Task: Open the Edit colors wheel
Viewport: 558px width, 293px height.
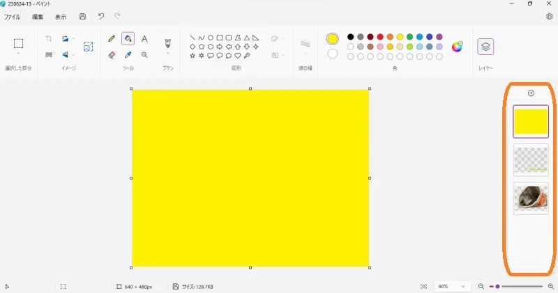Action: pyautogui.click(x=458, y=47)
